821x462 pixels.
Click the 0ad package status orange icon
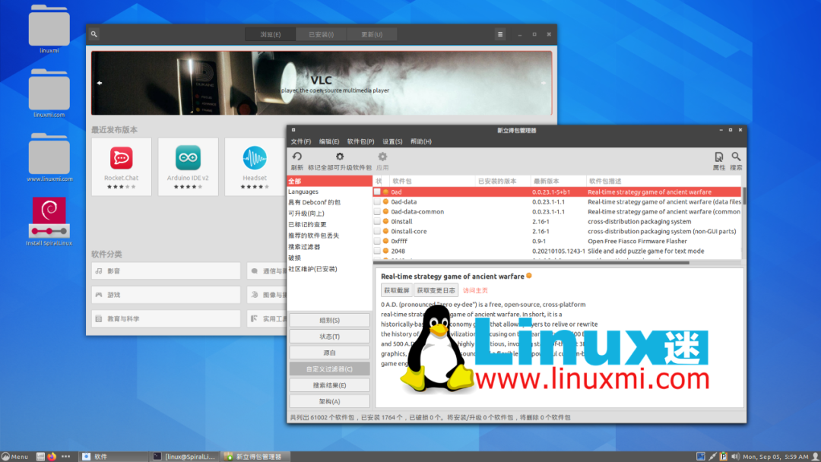(386, 192)
